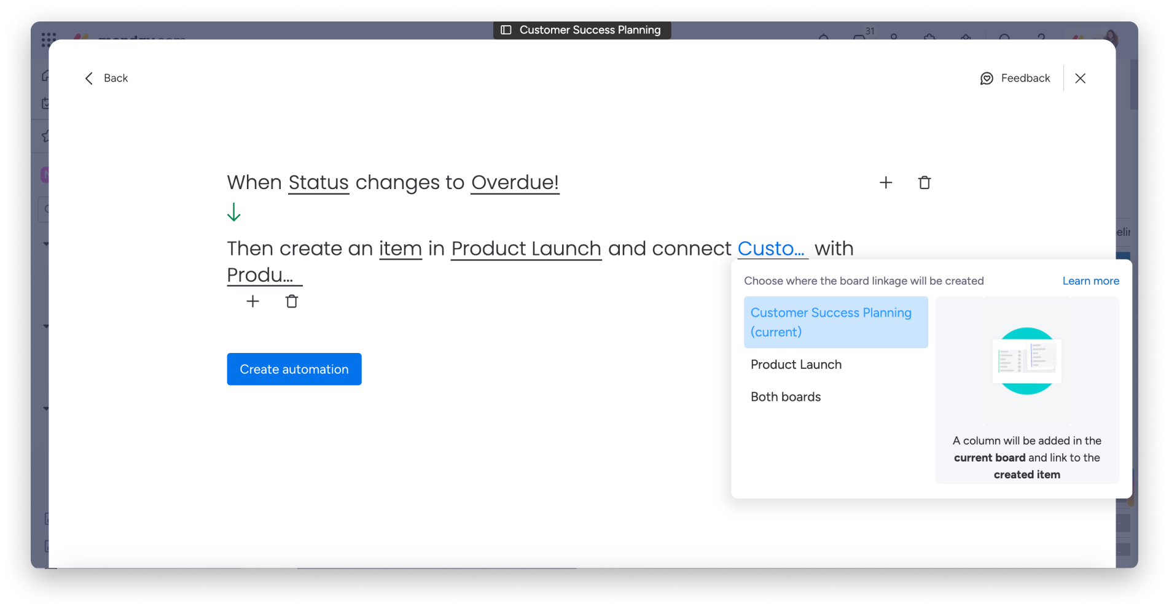
Task: Click the Customer Success Planning title tab
Action: coord(582,30)
